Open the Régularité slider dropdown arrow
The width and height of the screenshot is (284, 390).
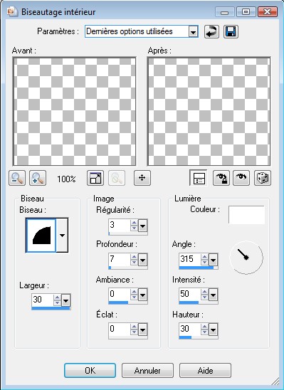(143, 226)
